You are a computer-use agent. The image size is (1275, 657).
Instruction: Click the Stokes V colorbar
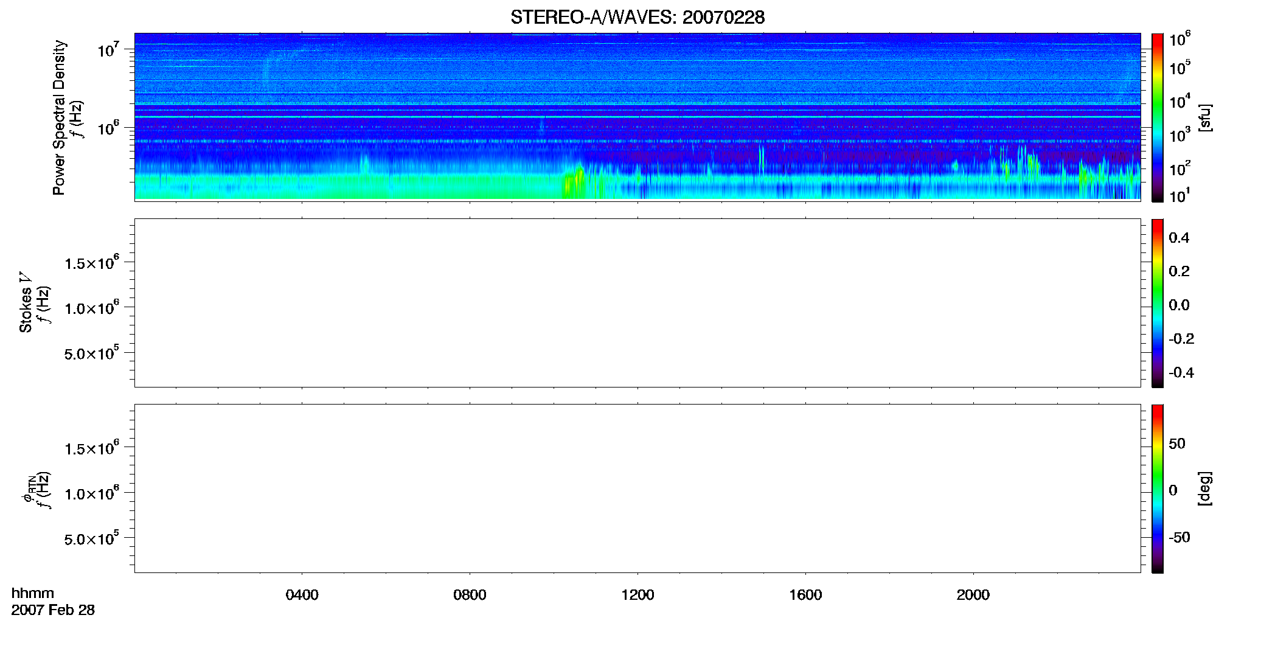point(1158,303)
